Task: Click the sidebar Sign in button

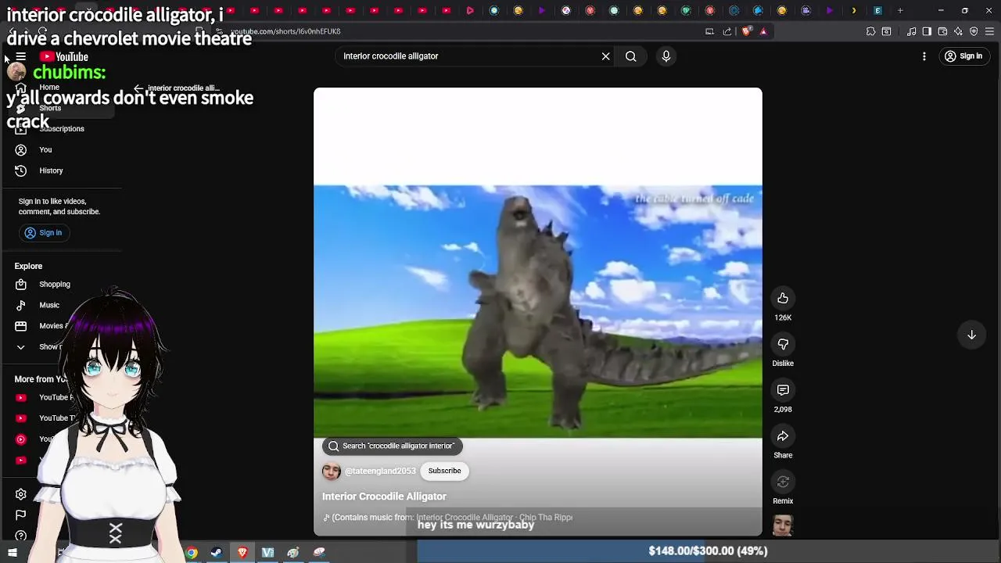Action: pos(43,232)
